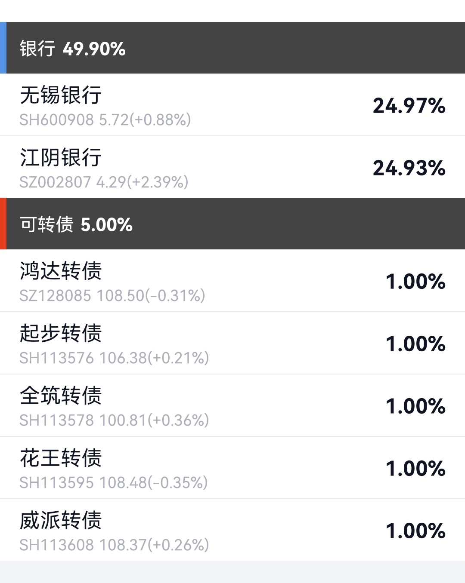Click the red color bar beside 可转债
The width and height of the screenshot is (465, 583).
[x=3, y=224]
